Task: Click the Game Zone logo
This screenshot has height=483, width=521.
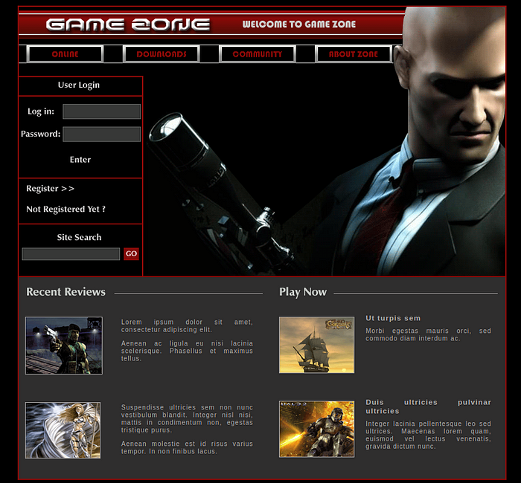Action: click(128, 25)
